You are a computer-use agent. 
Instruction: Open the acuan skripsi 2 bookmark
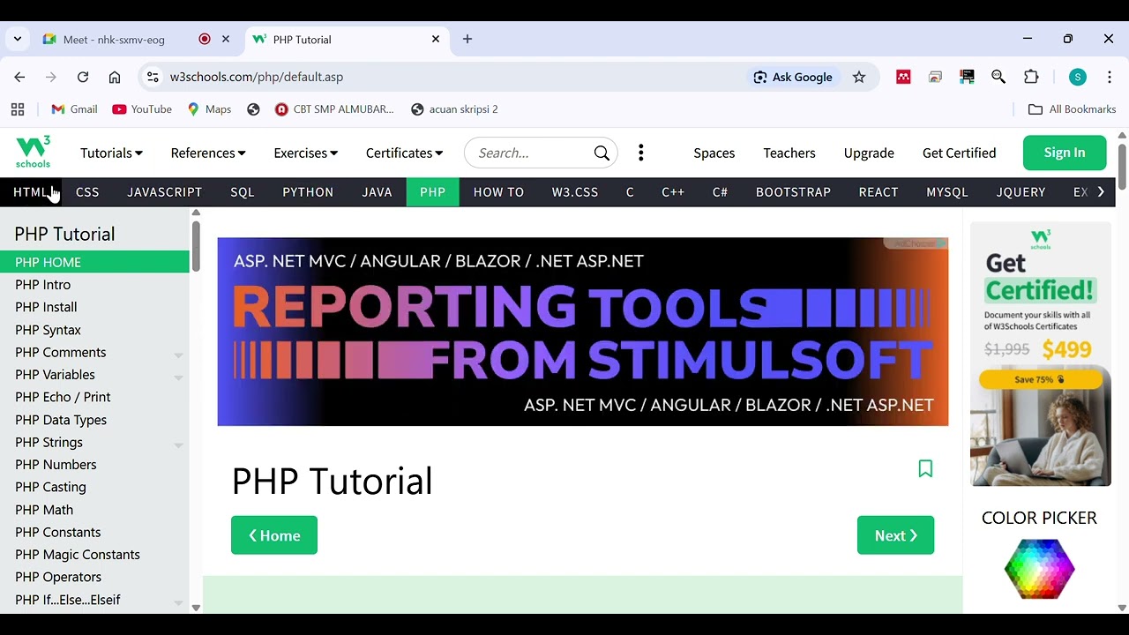(454, 109)
